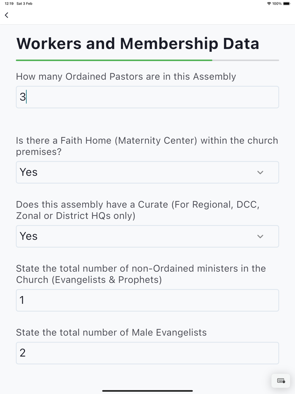Tap the Sat 3 Feb date
295x394 pixels.
pos(24,3)
